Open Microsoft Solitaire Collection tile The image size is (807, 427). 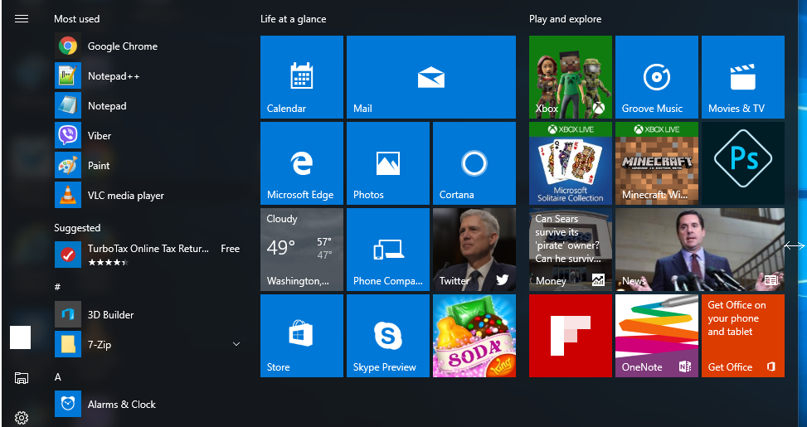coord(571,163)
